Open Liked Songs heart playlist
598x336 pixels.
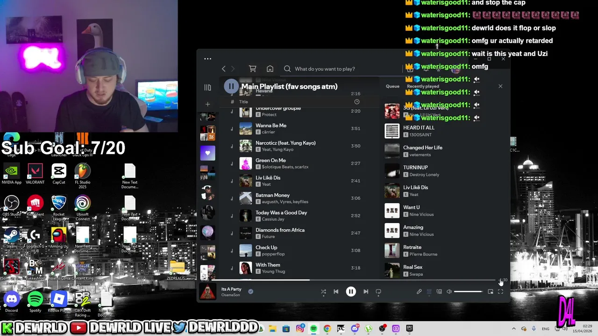click(x=207, y=153)
